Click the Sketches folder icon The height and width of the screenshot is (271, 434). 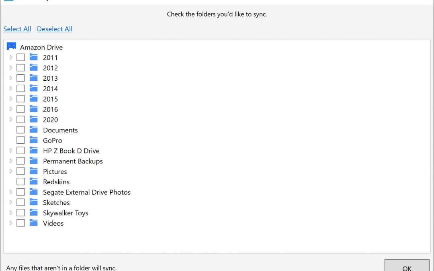pyautogui.click(x=34, y=202)
